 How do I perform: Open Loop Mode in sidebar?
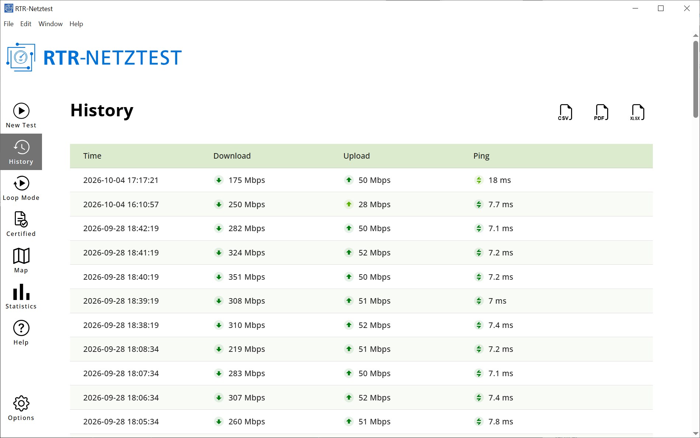click(x=21, y=188)
